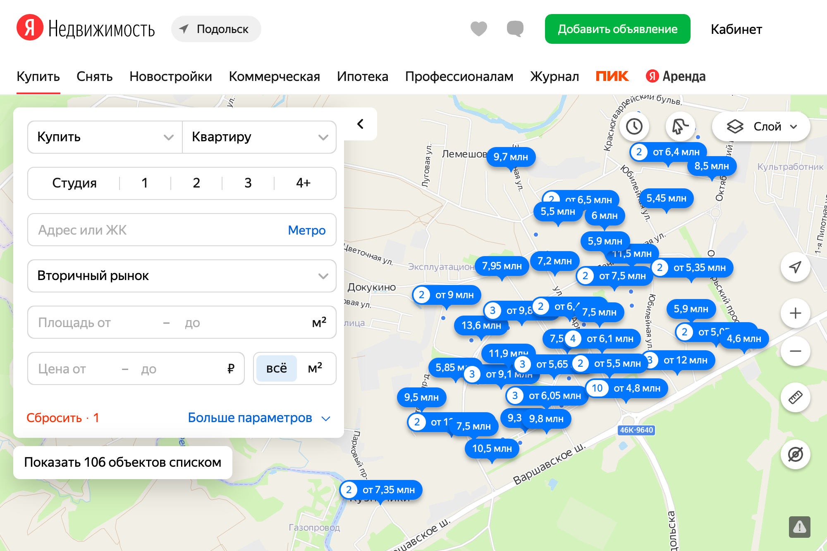Screen dimensions: 827x551
Task: Open map marker 9,7 млн
Action: coord(511,157)
